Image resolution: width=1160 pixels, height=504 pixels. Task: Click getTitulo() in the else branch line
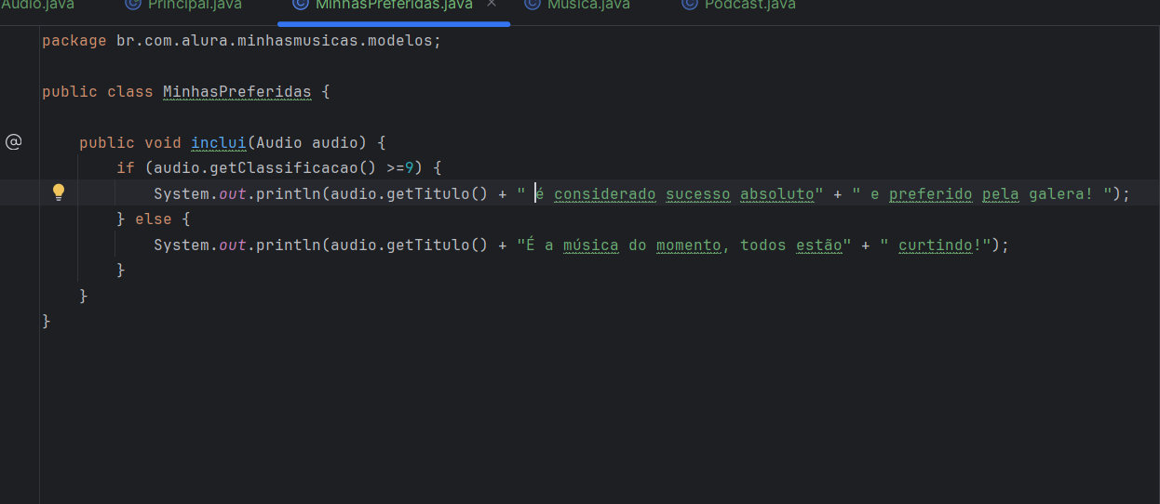click(438, 245)
